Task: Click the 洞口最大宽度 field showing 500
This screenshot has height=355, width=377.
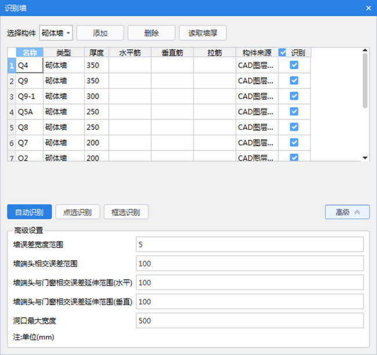Action: click(x=249, y=320)
